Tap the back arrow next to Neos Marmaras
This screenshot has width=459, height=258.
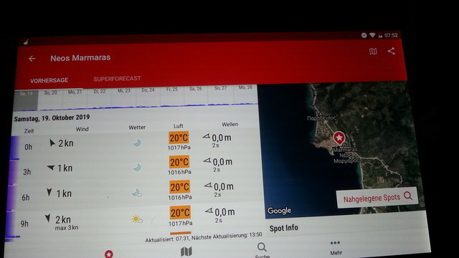pyautogui.click(x=32, y=59)
